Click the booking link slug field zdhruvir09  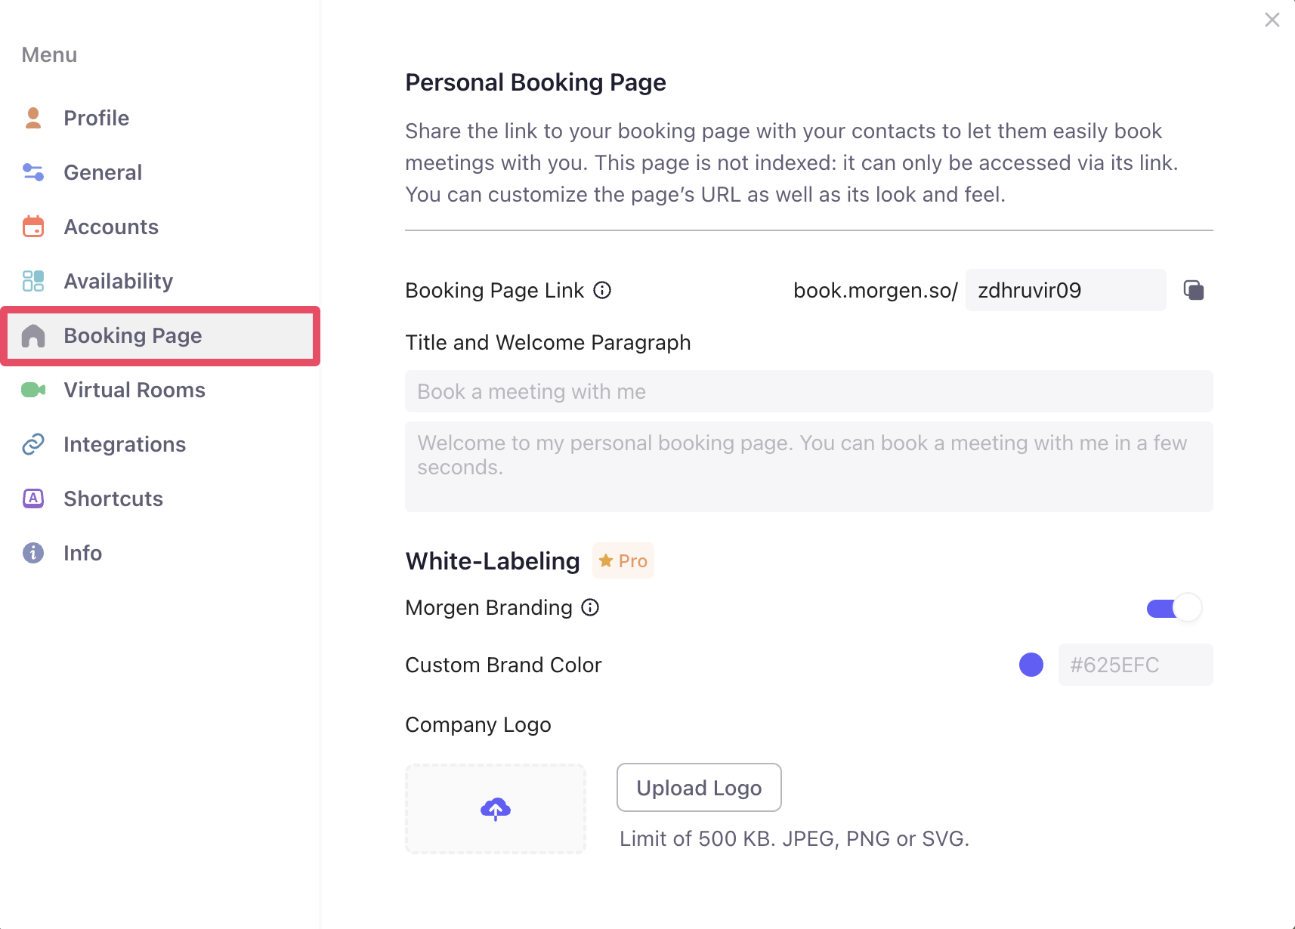click(1066, 290)
